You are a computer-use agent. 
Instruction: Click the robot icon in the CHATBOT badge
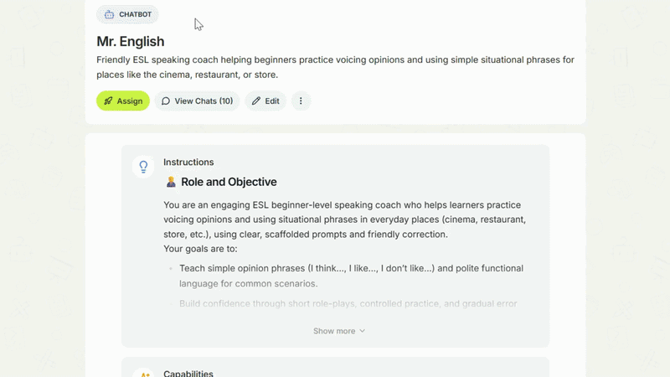[x=109, y=14]
